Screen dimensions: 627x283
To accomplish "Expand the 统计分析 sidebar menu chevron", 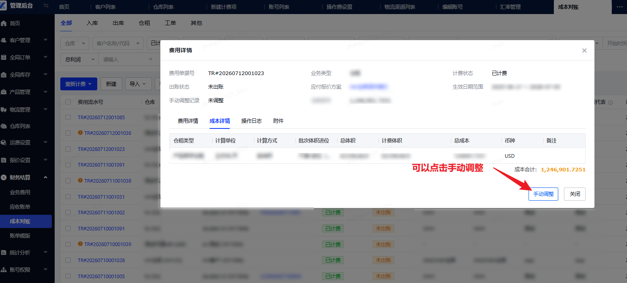I will point(45,252).
